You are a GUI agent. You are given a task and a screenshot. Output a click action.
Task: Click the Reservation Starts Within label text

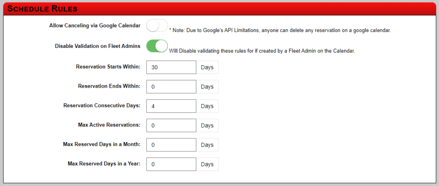tap(108, 67)
